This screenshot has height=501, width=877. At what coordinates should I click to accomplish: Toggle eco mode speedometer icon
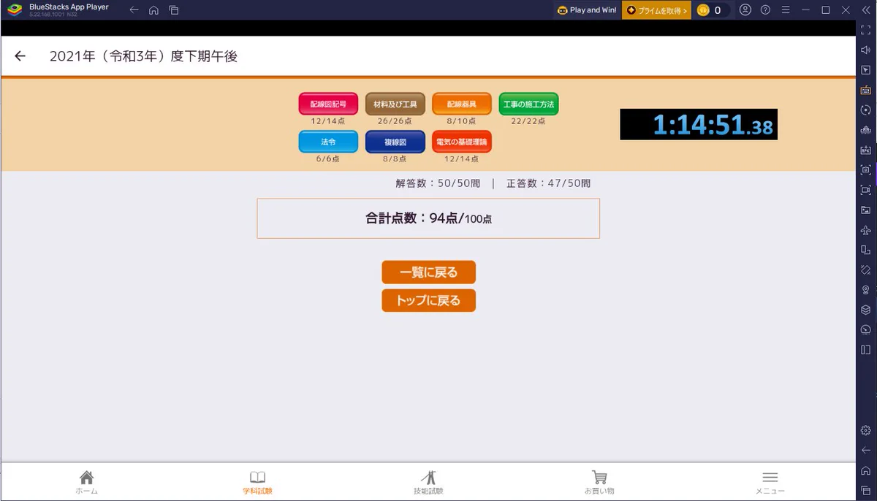coord(866,329)
